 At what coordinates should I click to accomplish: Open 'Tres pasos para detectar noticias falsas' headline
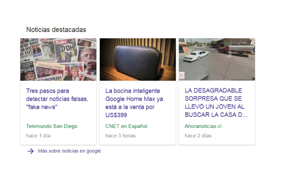coord(57,99)
